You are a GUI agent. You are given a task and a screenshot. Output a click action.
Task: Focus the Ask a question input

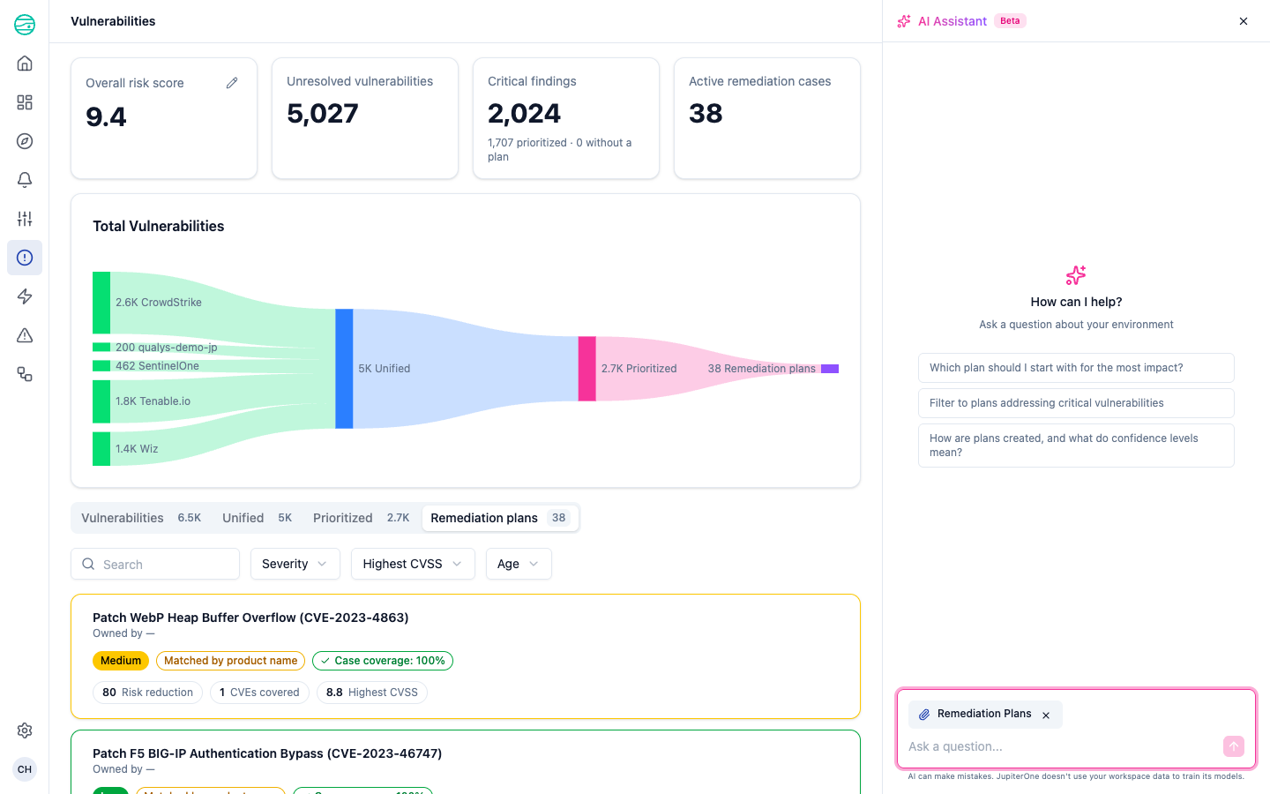tap(1063, 746)
